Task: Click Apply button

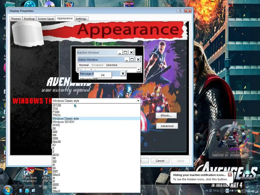Action: [181, 161]
